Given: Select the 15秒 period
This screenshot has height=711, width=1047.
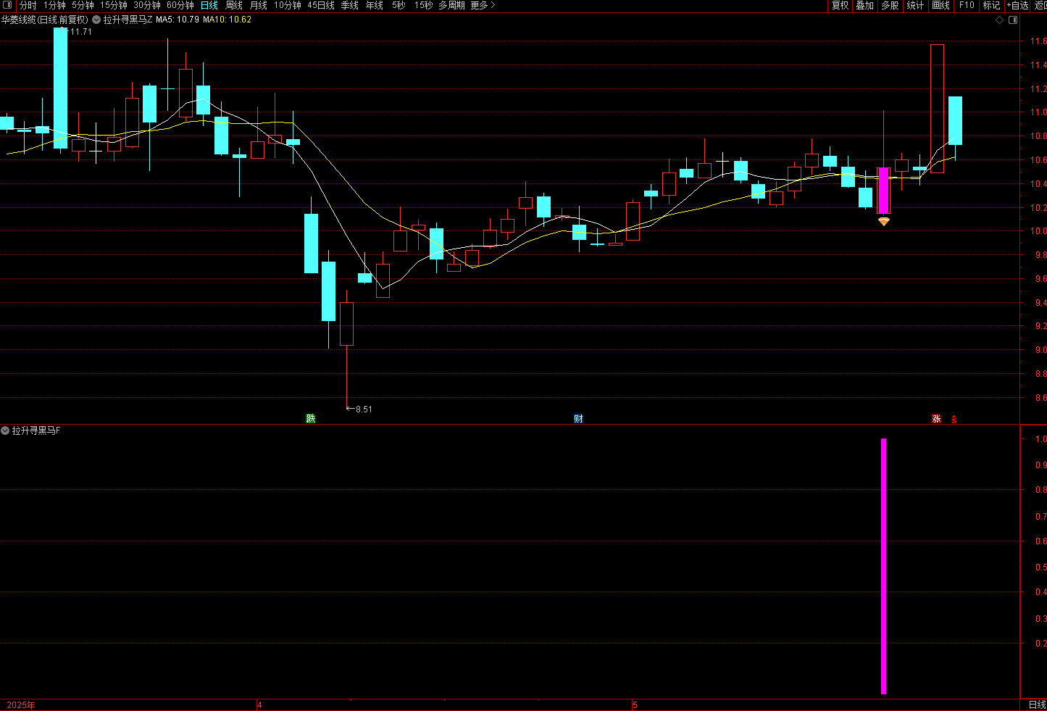Looking at the screenshot, I should 424,5.
